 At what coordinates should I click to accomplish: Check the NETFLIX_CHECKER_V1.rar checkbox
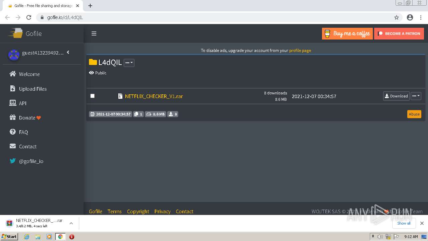pyautogui.click(x=93, y=96)
